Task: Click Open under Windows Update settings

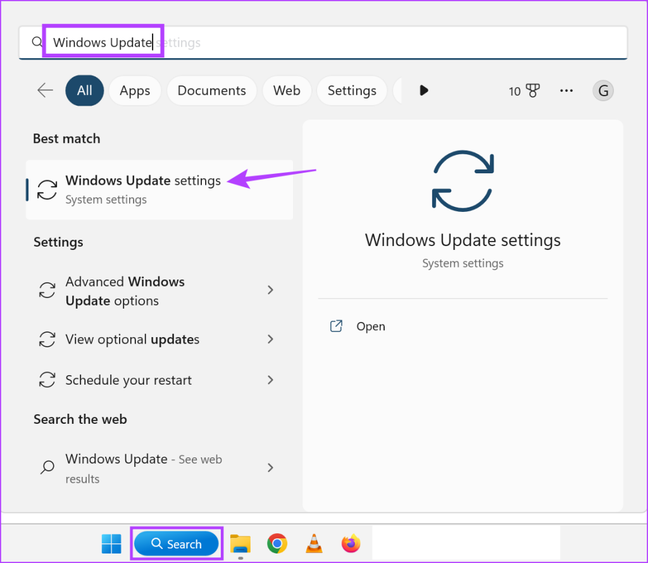Action: (x=370, y=326)
